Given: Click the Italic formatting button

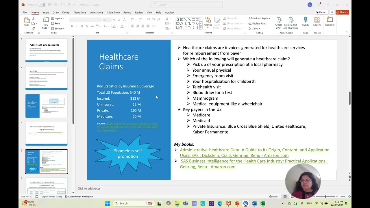Looking at the screenshot, I should click(77, 26).
